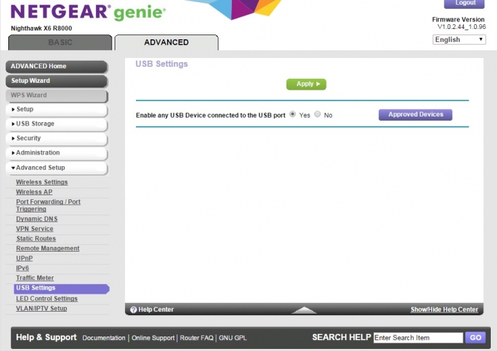Launch the Setup Wizard
This screenshot has height=351, width=497.
pos(57,81)
